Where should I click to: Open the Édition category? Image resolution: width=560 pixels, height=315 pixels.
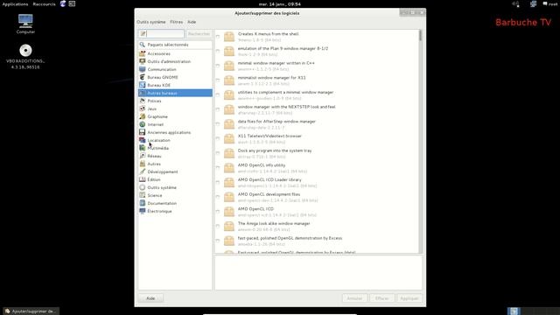click(175, 179)
